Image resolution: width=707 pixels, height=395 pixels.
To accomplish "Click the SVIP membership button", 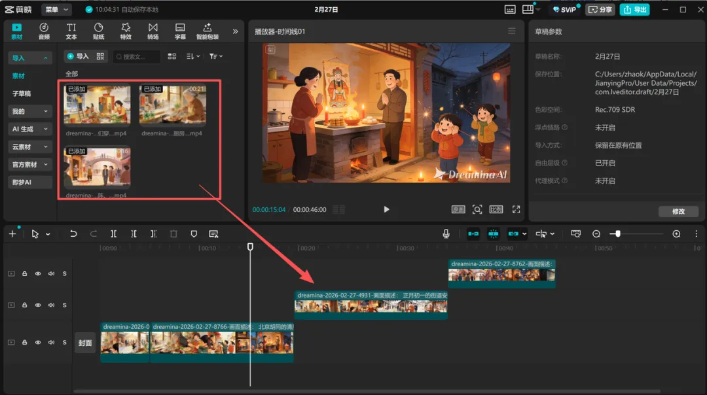I will [564, 9].
